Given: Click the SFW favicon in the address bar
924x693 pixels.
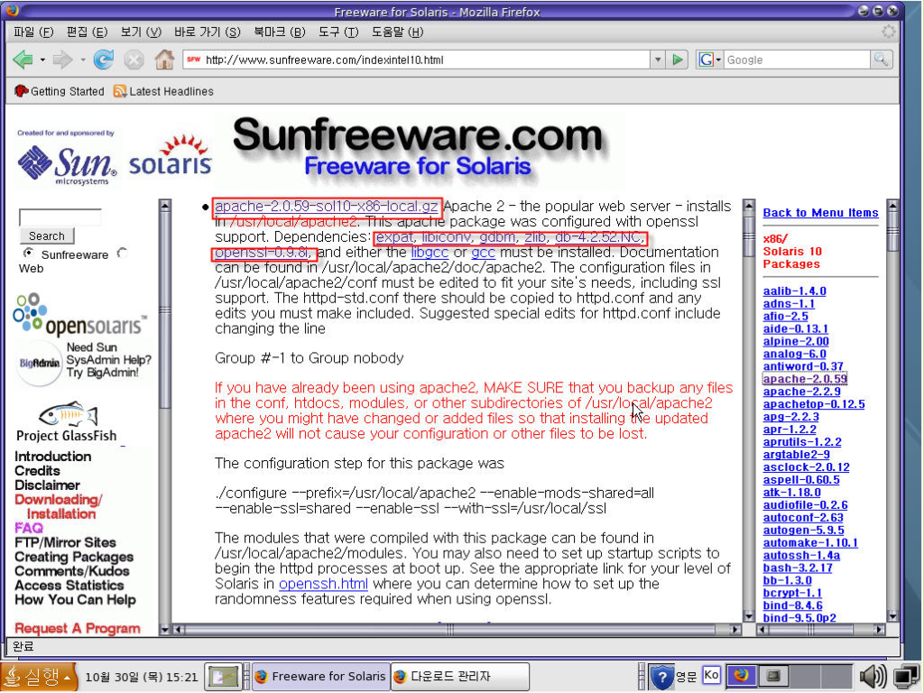Looking at the screenshot, I should point(194,60).
